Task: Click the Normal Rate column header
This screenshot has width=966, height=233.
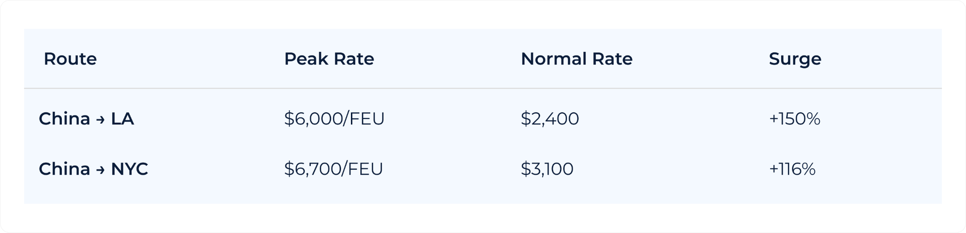Action: click(x=576, y=59)
